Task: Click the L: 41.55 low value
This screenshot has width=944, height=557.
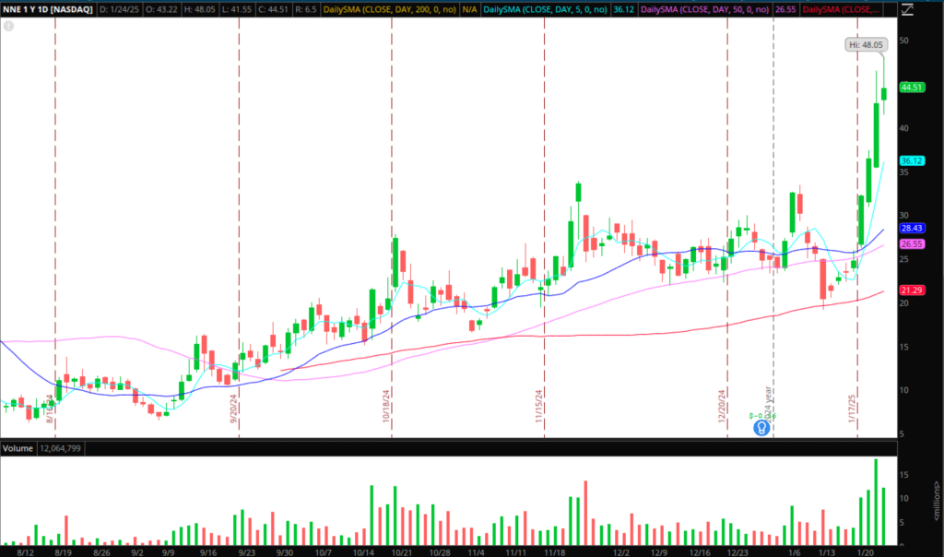Action: (x=236, y=9)
